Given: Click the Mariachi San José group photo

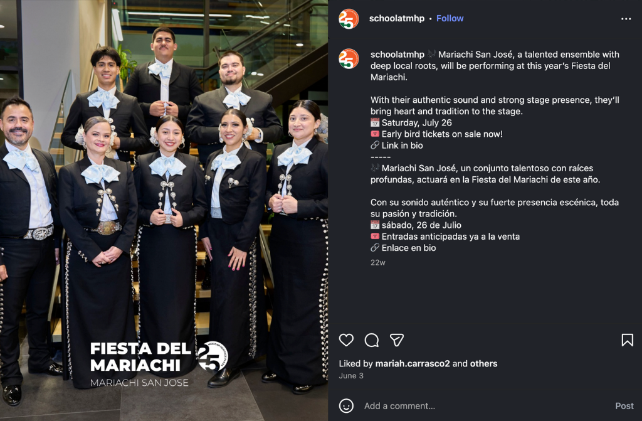Looking at the screenshot, I should pyautogui.click(x=164, y=210).
